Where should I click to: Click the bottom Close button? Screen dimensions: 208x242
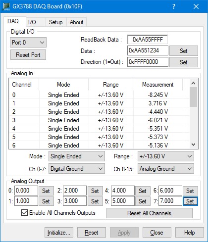click(157, 233)
